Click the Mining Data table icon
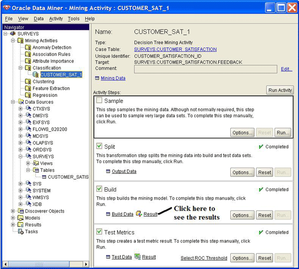 click(x=97, y=78)
